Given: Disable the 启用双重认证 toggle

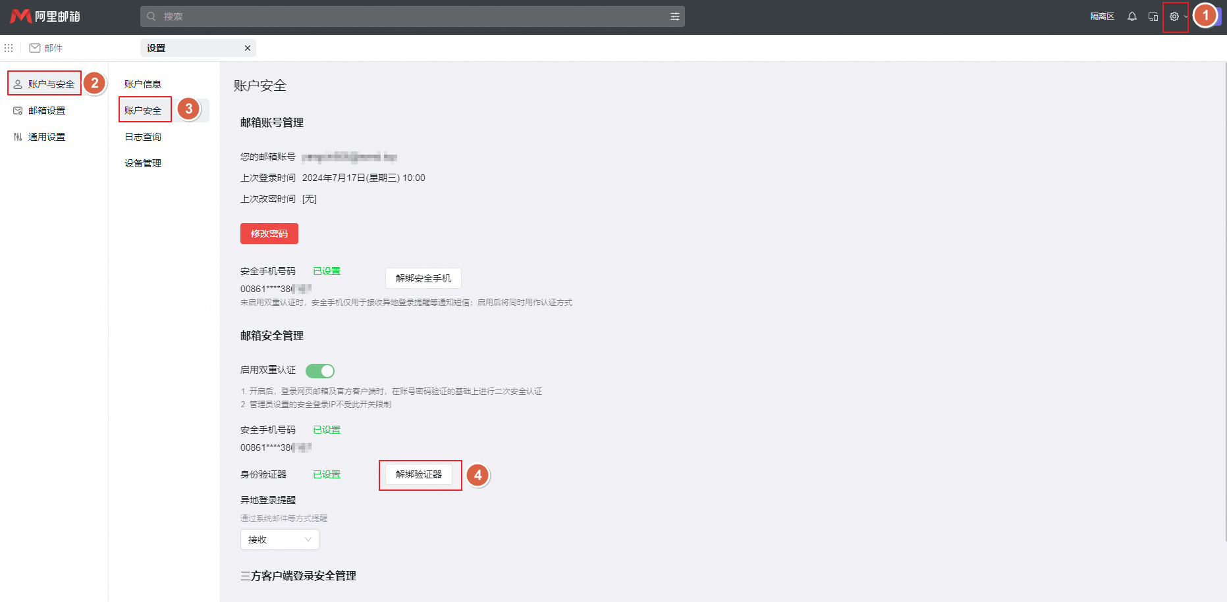Looking at the screenshot, I should coord(319,370).
